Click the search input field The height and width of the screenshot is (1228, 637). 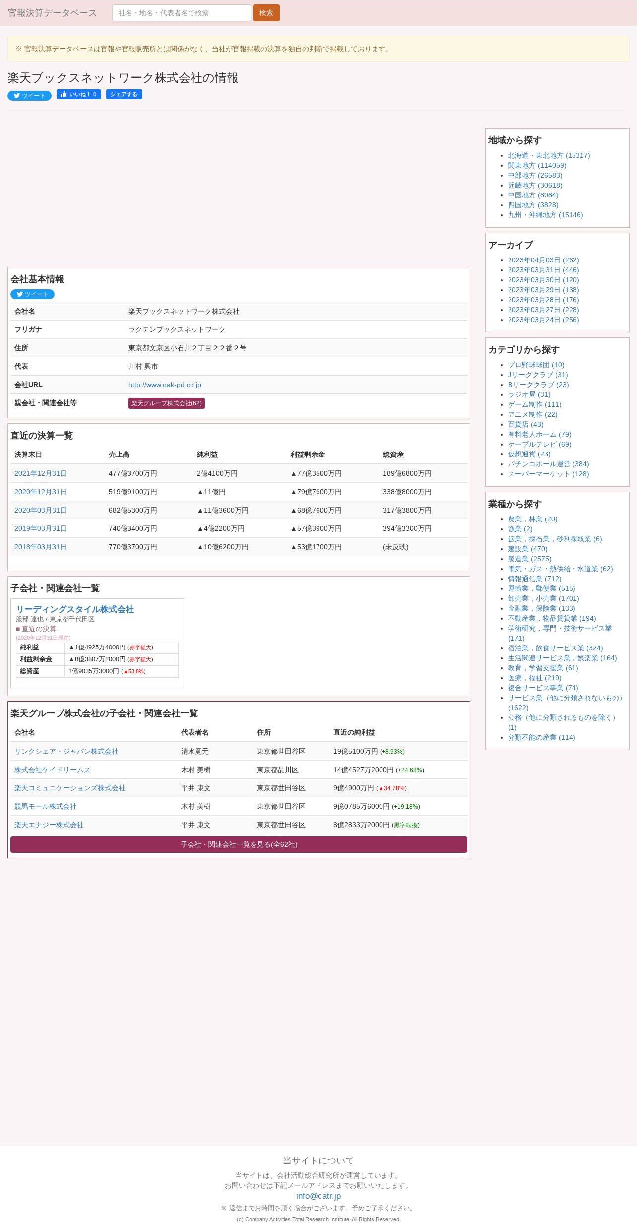181,13
